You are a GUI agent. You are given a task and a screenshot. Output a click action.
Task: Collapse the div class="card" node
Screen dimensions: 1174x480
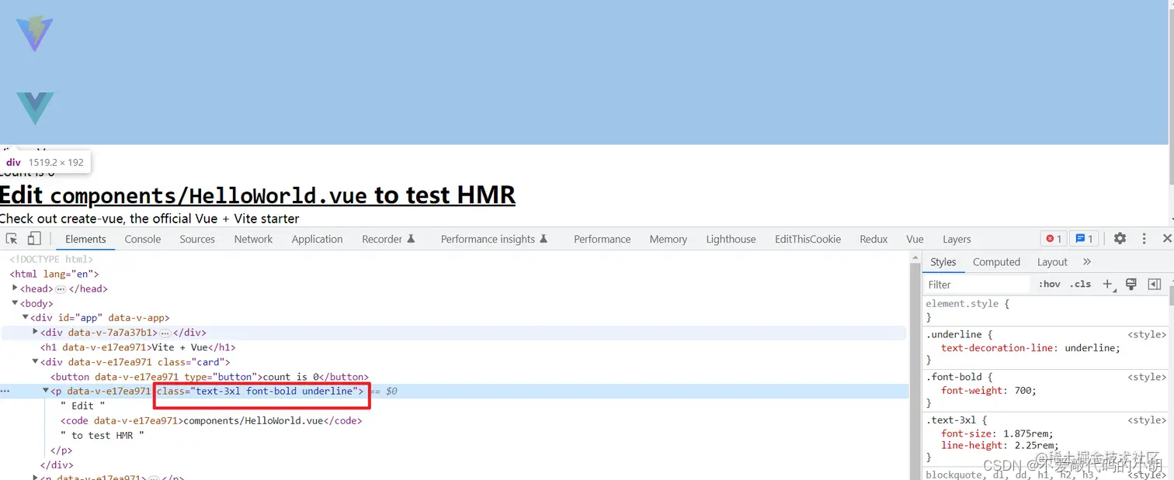tap(35, 361)
